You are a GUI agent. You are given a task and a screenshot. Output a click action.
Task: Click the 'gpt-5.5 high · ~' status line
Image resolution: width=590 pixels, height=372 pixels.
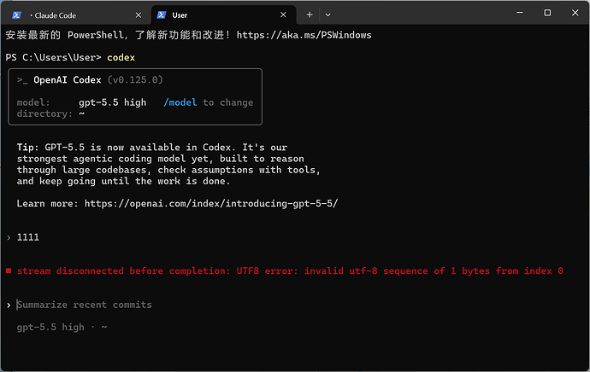[x=62, y=328]
